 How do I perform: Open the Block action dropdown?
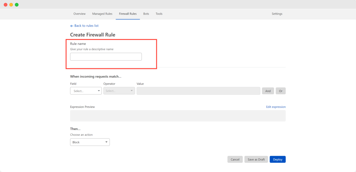90,142
